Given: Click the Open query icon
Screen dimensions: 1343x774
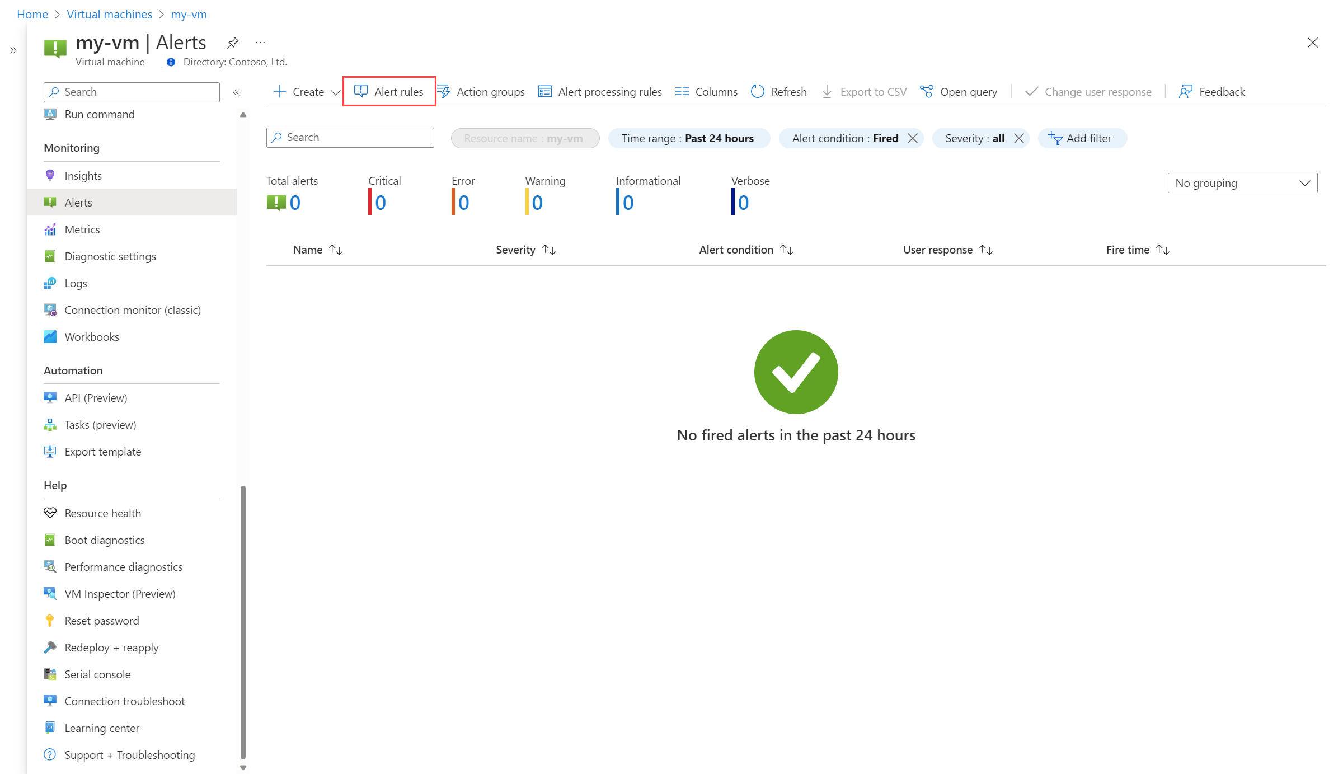Looking at the screenshot, I should (928, 91).
